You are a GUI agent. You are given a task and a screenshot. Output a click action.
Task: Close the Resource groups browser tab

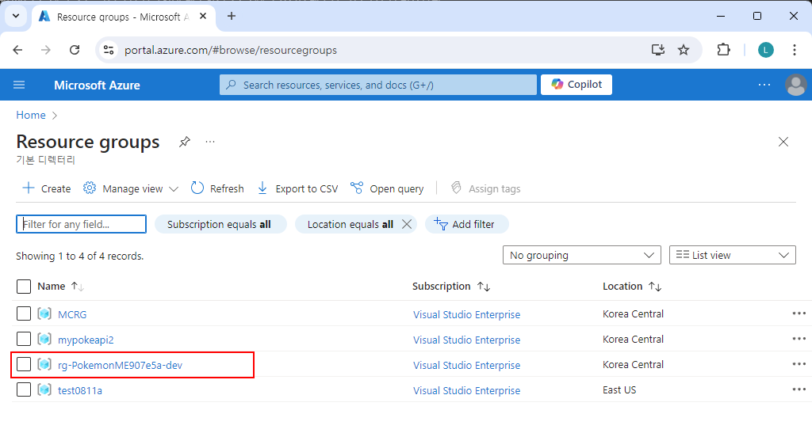click(203, 16)
